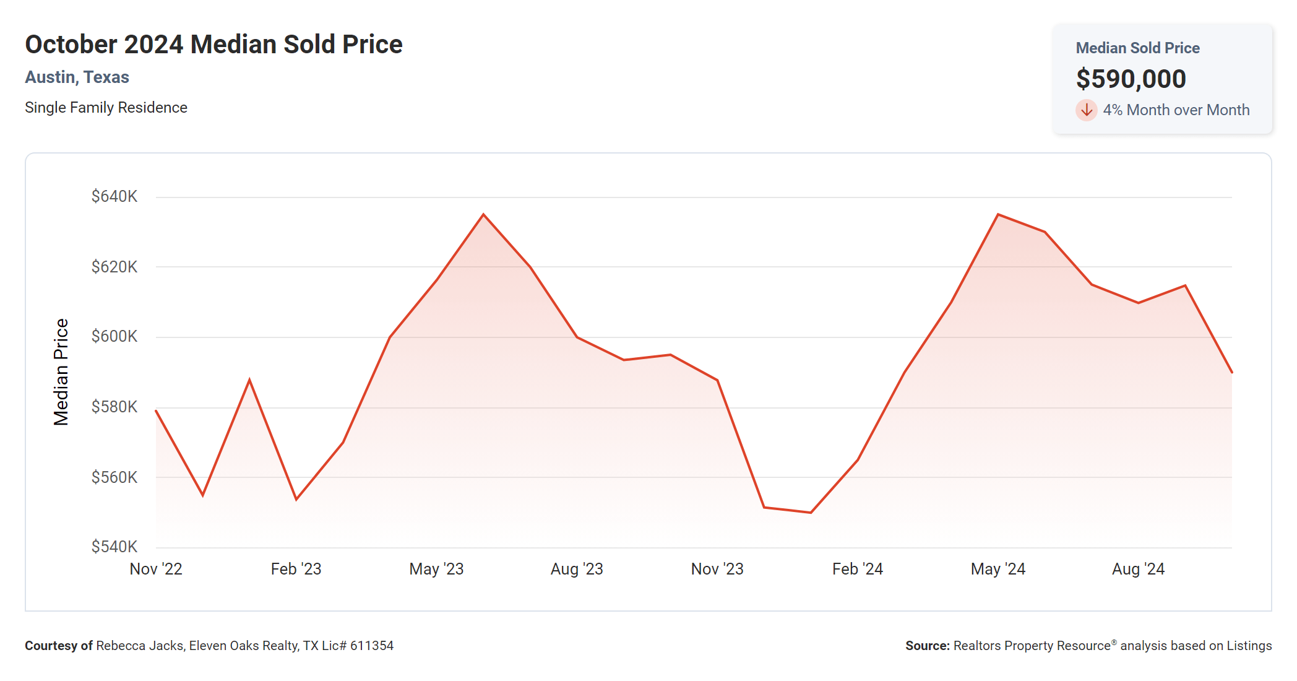Select the Nov '23 x-axis label
Viewport: 1297px width, 681px height.
coord(717,569)
